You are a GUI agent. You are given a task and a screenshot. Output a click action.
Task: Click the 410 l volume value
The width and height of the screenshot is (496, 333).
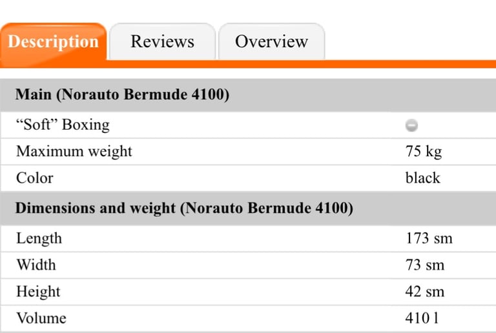click(x=422, y=318)
